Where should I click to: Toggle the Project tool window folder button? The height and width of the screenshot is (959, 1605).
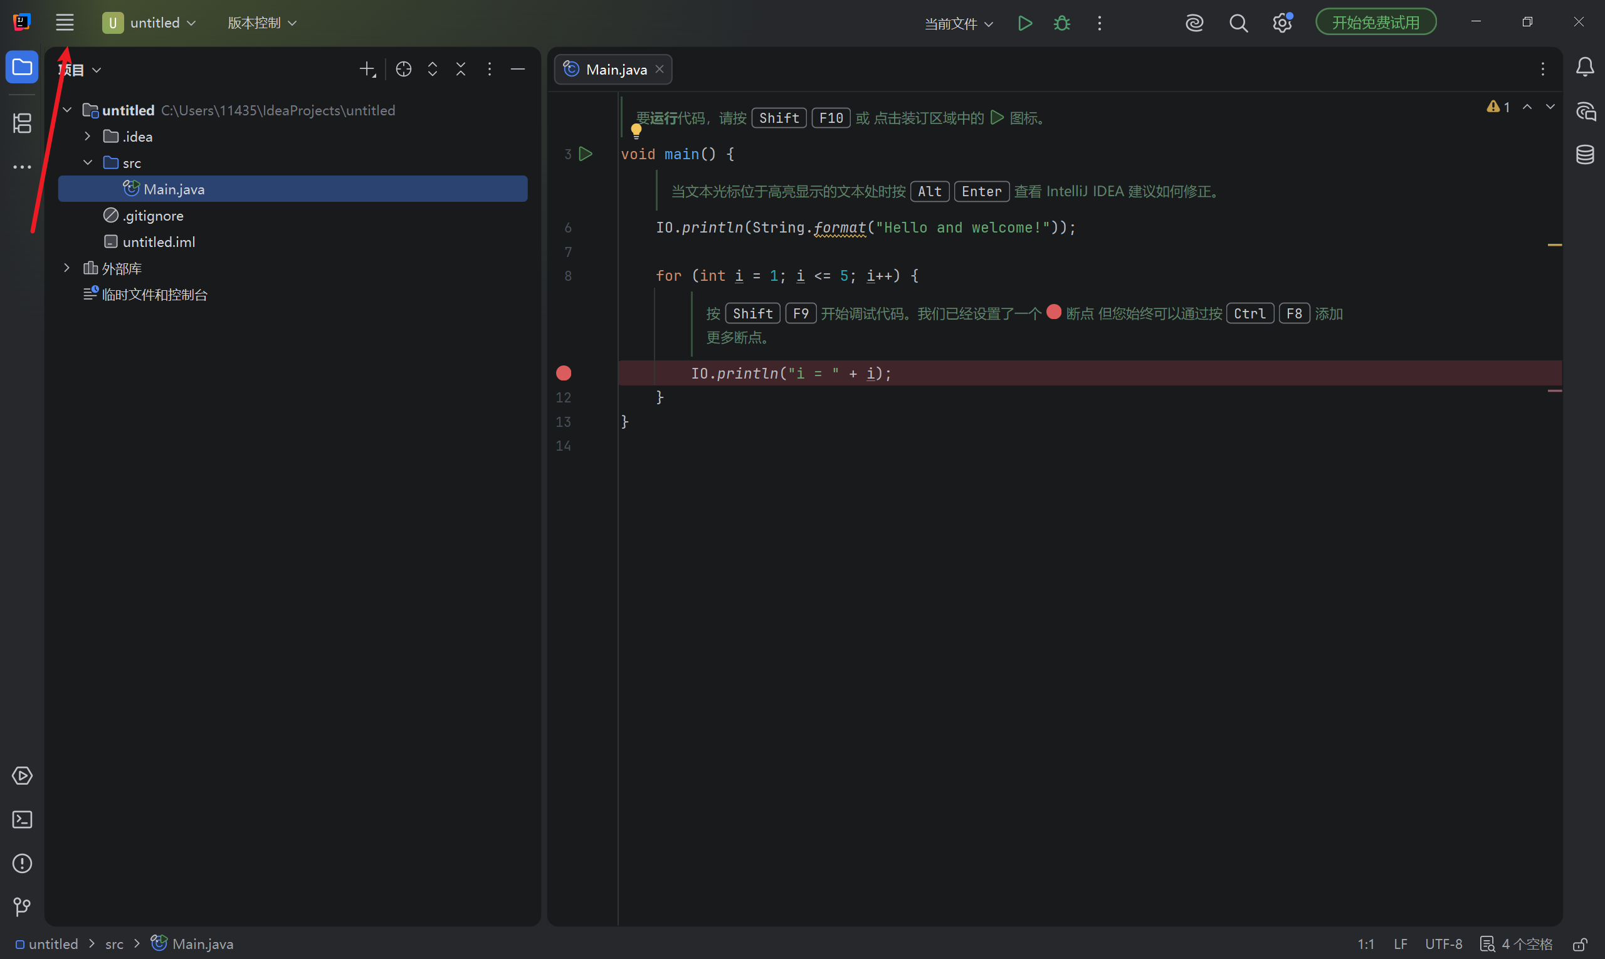coord(22,67)
